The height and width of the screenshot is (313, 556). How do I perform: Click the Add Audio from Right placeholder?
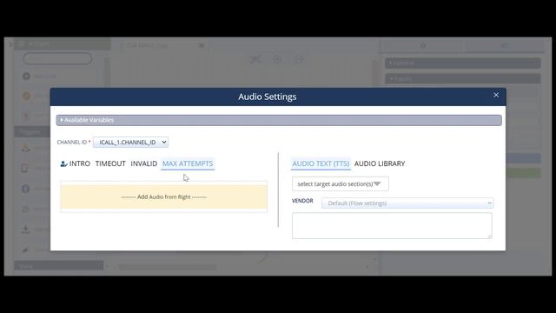click(x=164, y=197)
